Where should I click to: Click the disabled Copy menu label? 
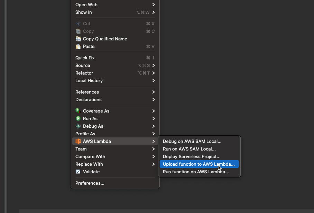pyautogui.click(x=88, y=31)
